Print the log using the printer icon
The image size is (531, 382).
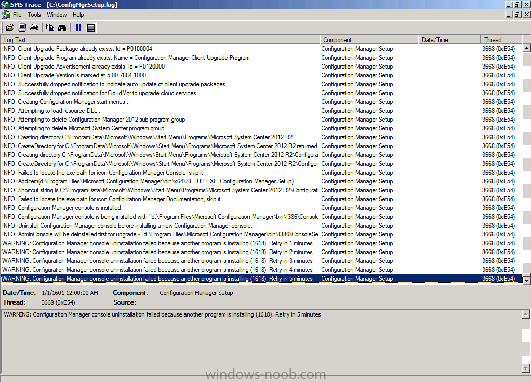tap(34, 28)
